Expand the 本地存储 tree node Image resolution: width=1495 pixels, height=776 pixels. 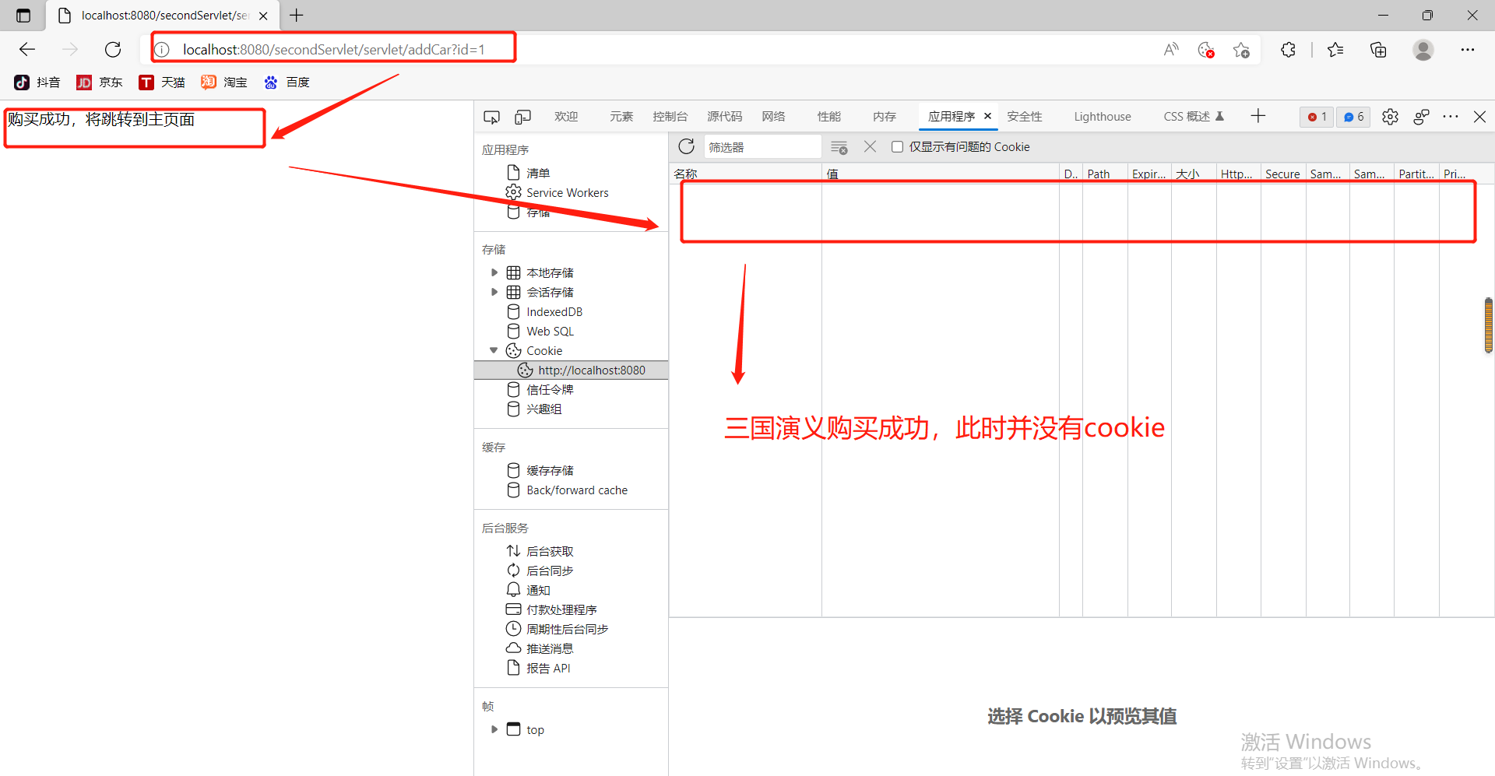(x=494, y=272)
